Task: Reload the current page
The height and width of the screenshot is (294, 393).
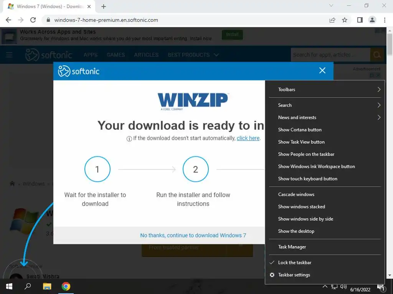Action: coord(33,20)
